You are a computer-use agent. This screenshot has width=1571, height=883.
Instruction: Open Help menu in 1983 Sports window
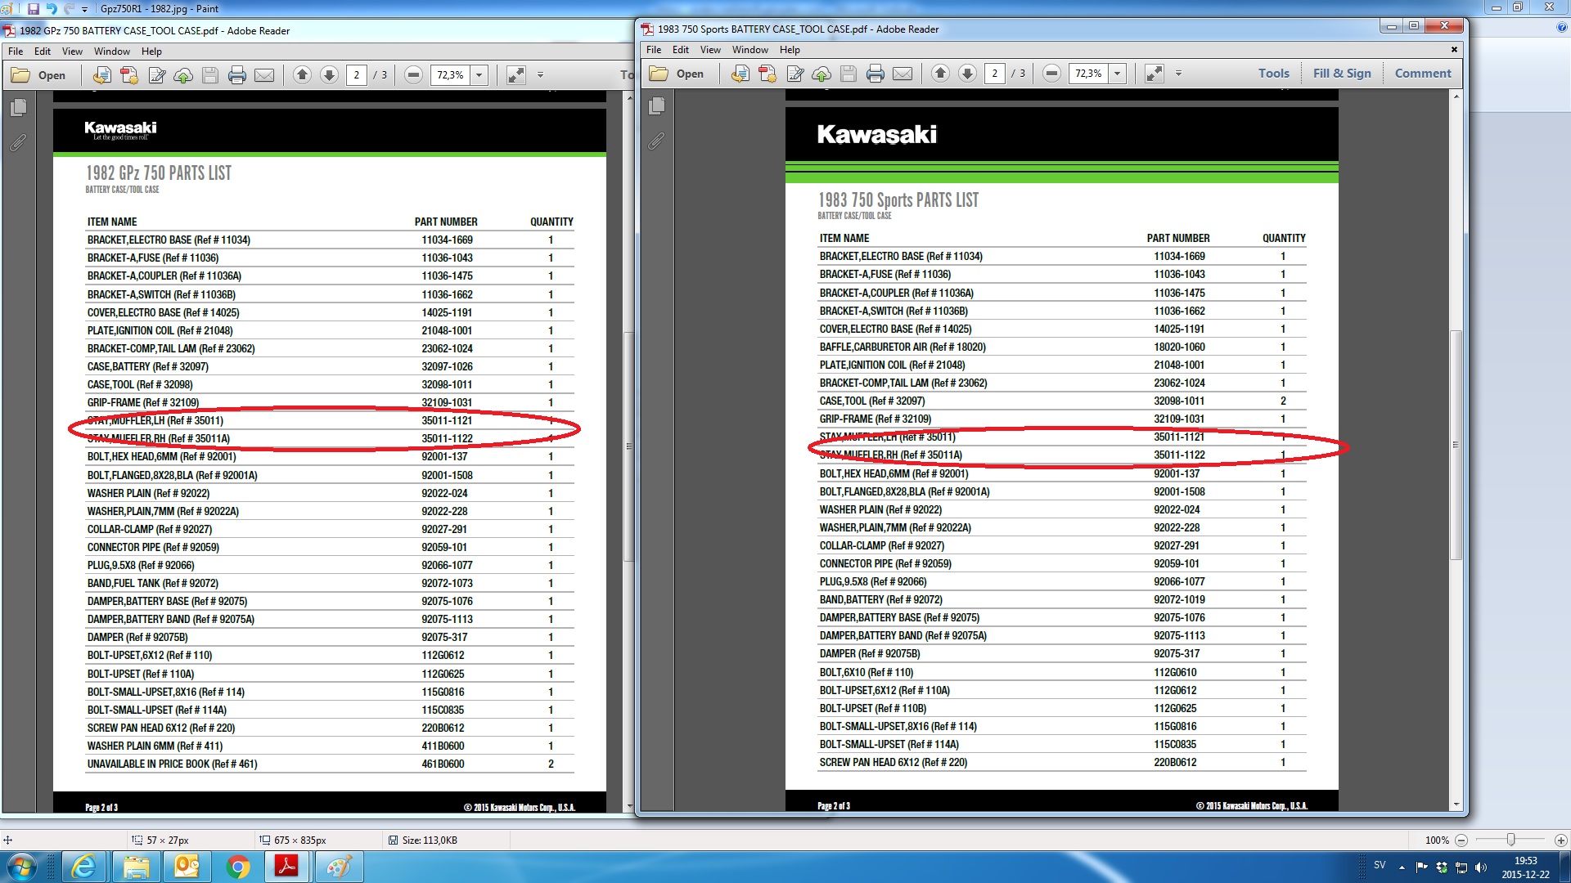(x=790, y=49)
